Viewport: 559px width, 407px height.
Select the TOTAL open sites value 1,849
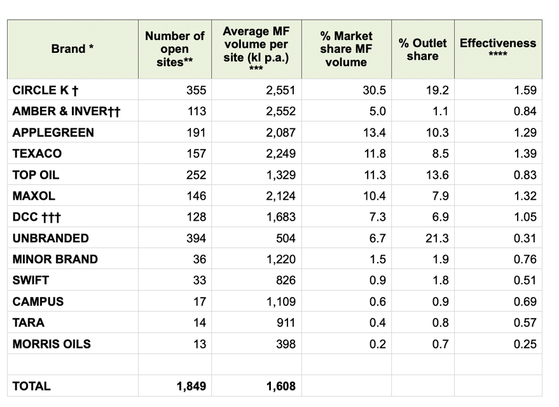click(191, 385)
